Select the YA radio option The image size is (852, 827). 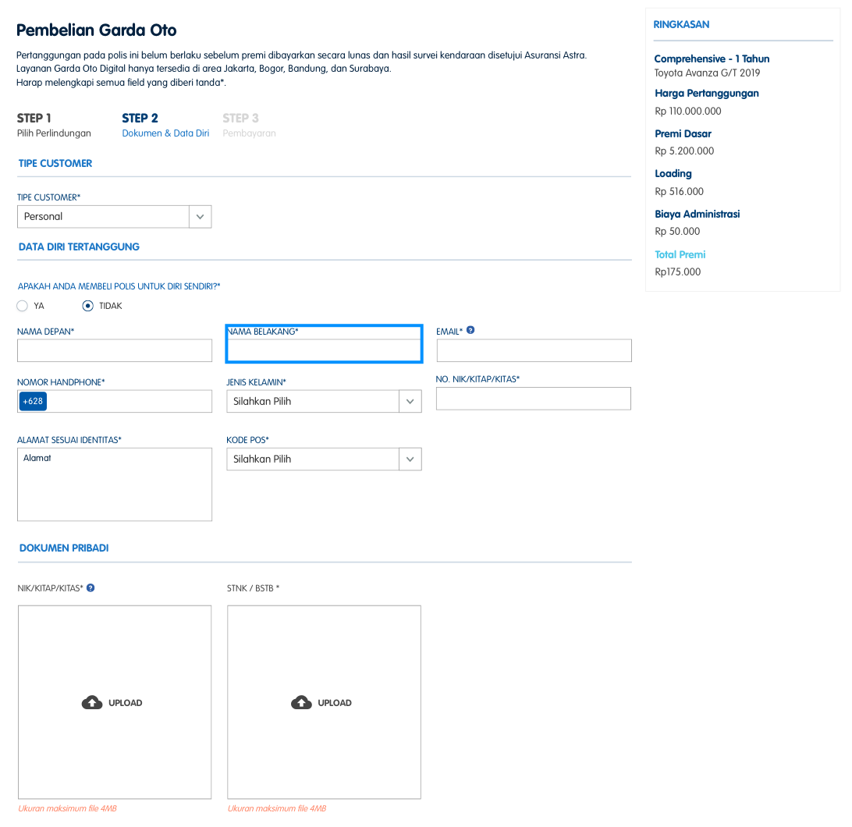(23, 306)
